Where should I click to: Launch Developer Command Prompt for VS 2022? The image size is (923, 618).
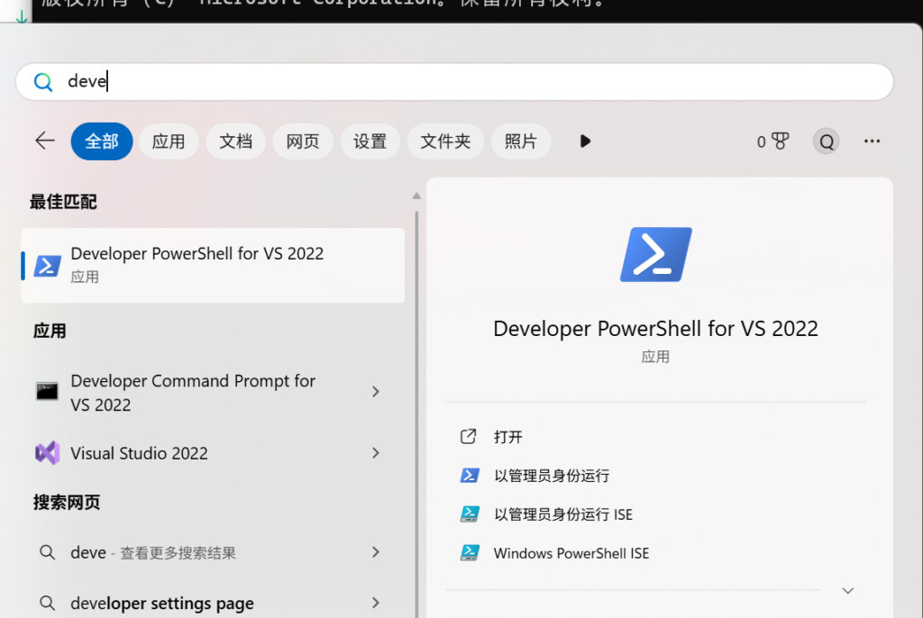192,392
